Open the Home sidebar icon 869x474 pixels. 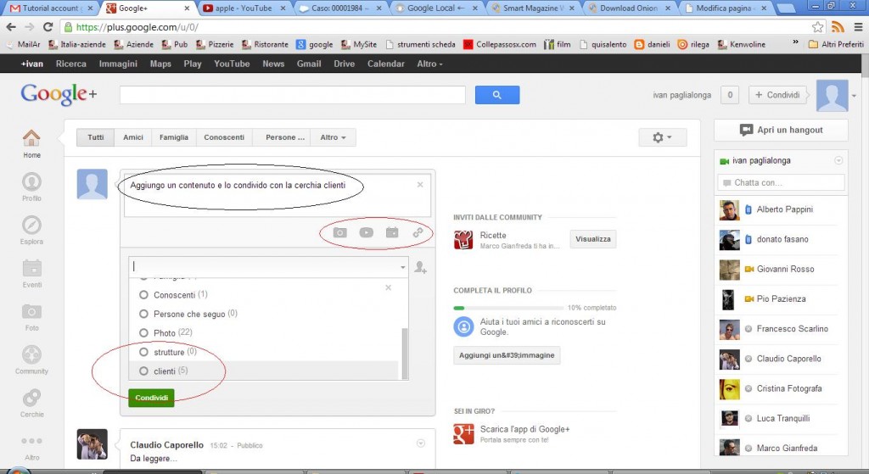pos(31,138)
